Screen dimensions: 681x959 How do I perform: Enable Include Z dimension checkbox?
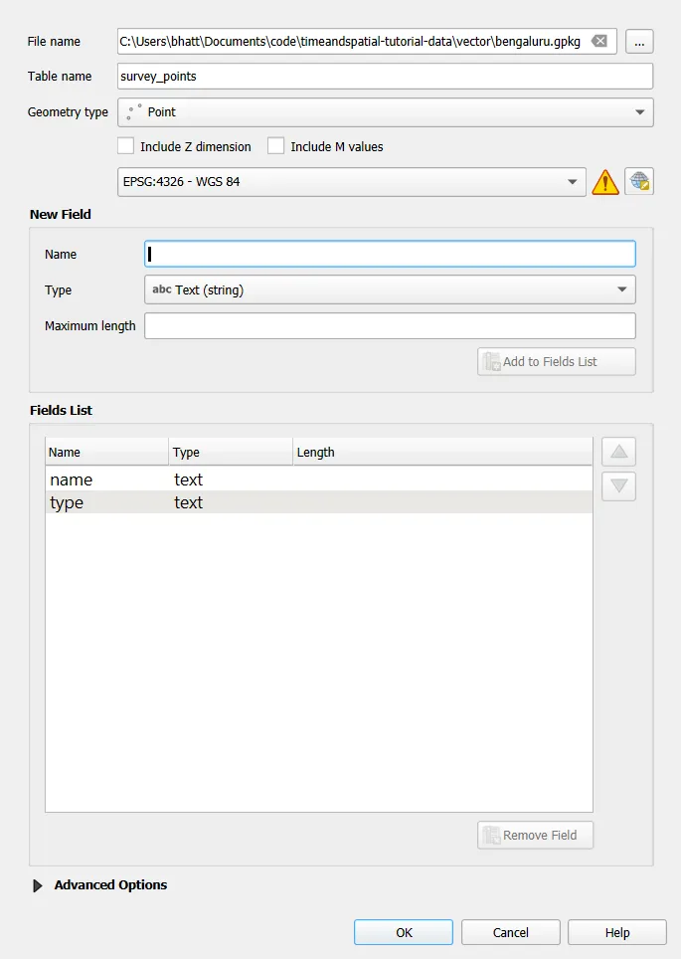125,146
